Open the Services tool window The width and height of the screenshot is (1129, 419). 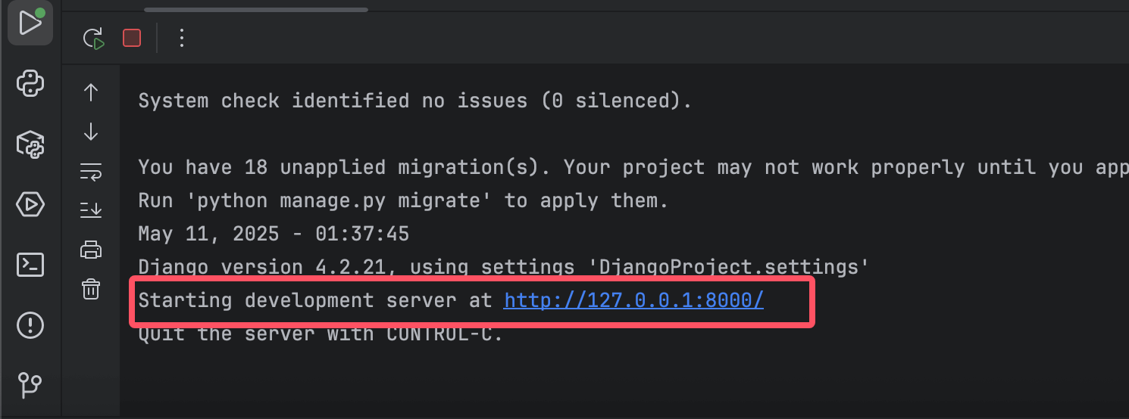pyautogui.click(x=30, y=204)
